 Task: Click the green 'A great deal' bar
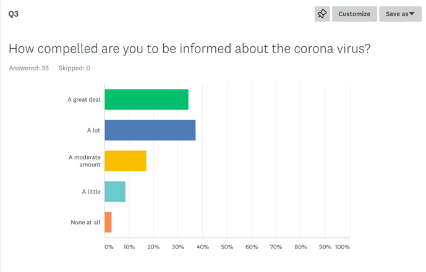click(147, 99)
